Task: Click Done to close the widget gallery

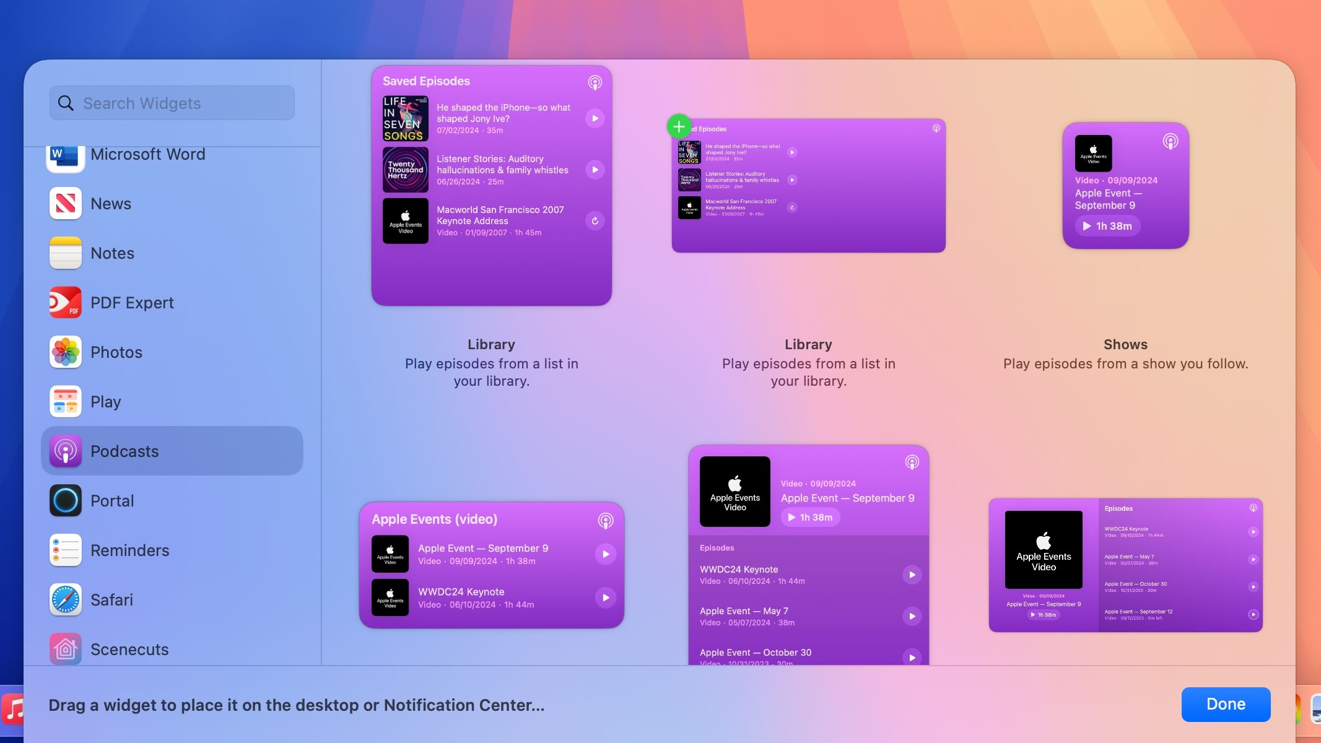Action: tap(1224, 704)
